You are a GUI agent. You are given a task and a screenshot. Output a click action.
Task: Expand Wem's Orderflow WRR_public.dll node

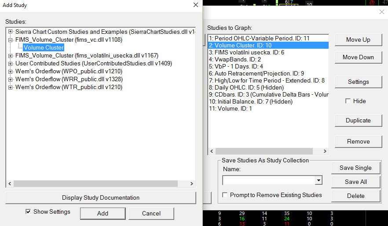click(x=10, y=79)
